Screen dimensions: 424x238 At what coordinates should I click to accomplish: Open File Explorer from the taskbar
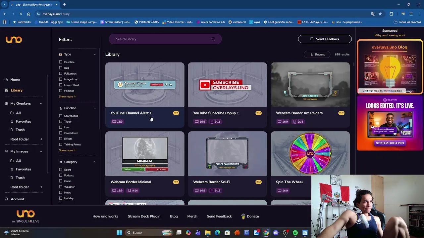[x=208, y=233]
